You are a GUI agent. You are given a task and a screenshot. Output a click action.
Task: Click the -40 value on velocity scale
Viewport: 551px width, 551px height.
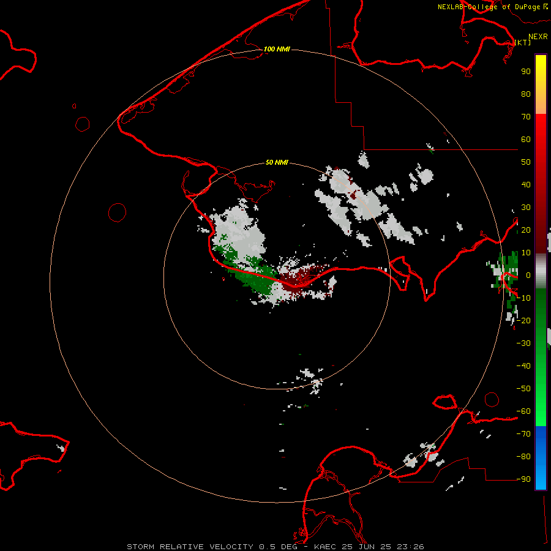point(523,366)
